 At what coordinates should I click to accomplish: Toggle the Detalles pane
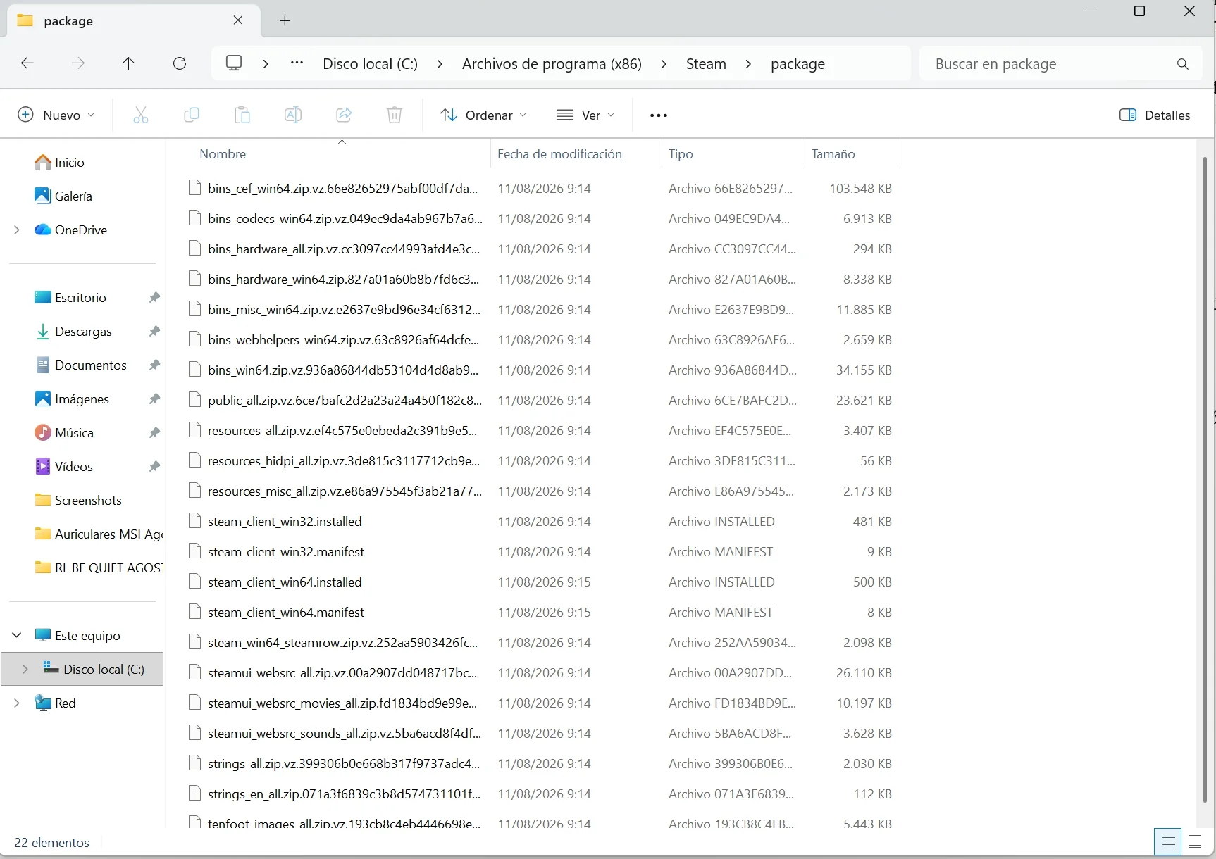click(x=1155, y=115)
